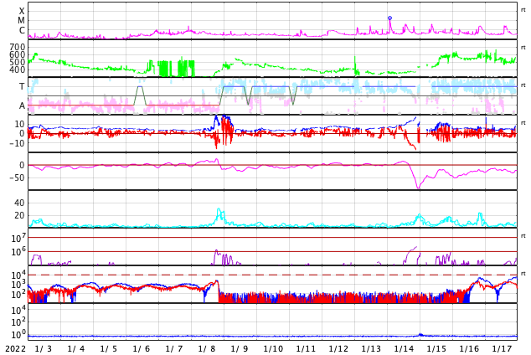Click the 10^7 tick on purple flux panel
This screenshot has width=531, height=355.
click(x=18, y=238)
